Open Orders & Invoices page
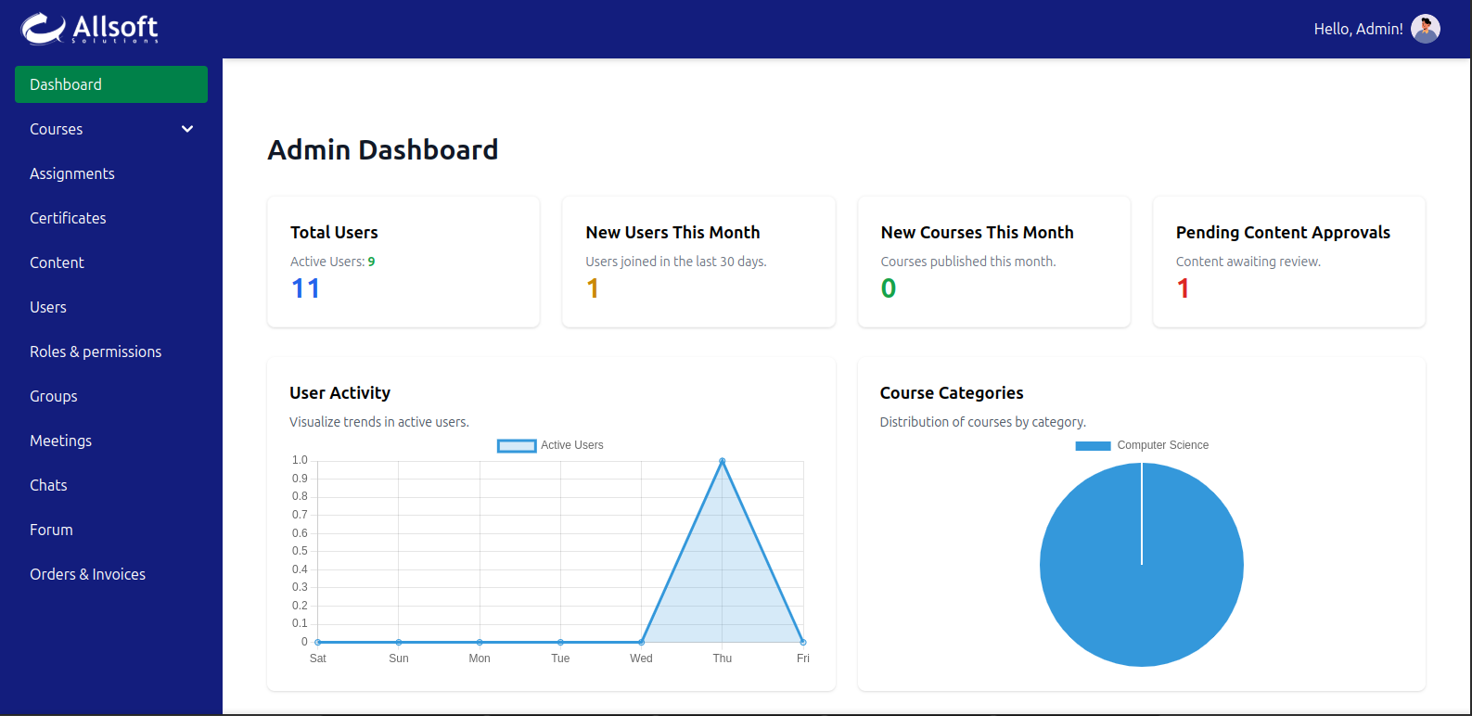Image resolution: width=1472 pixels, height=716 pixels. point(87,574)
